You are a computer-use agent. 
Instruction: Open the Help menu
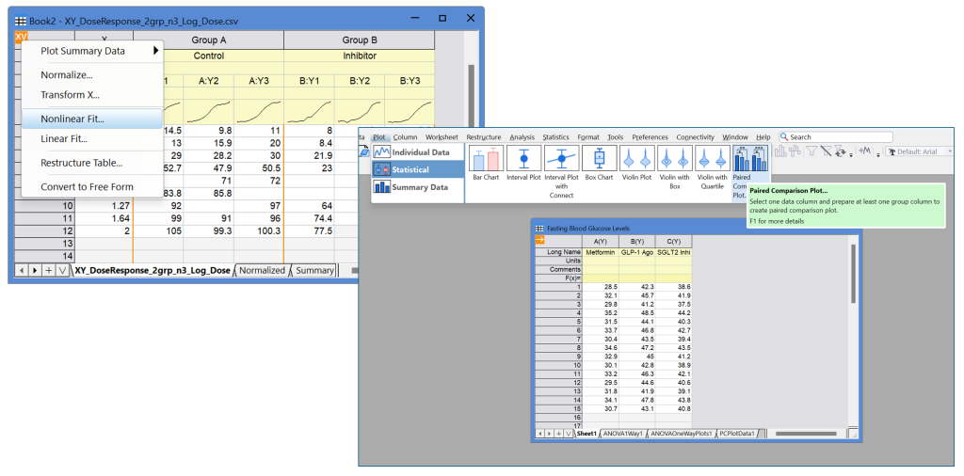(x=763, y=137)
